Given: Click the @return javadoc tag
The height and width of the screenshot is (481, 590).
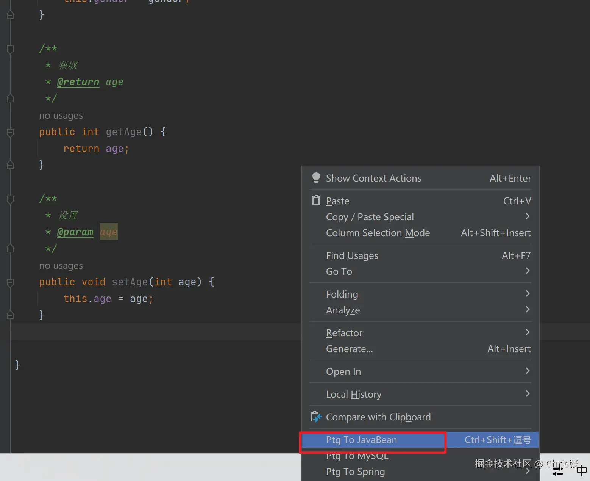Looking at the screenshot, I should tap(78, 82).
